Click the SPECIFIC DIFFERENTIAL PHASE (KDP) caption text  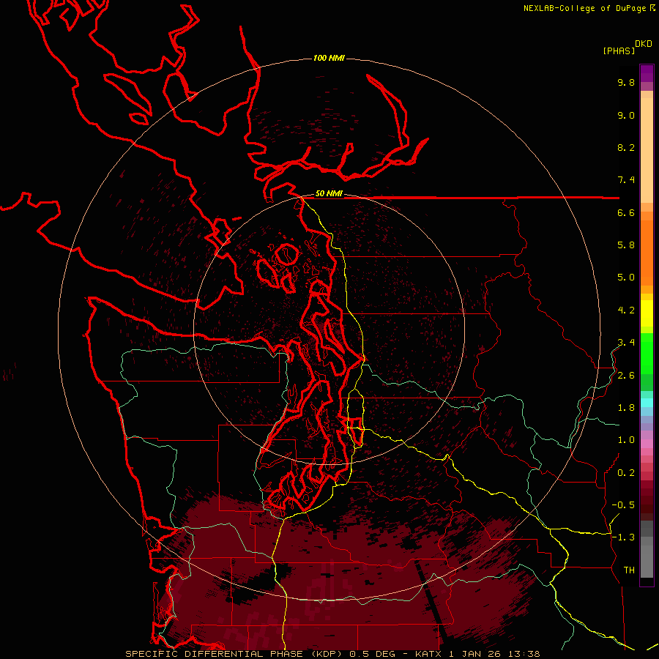(x=235, y=654)
